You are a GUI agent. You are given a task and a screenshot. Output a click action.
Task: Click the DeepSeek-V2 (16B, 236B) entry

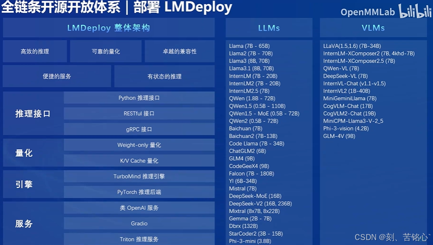tap(261, 203)
